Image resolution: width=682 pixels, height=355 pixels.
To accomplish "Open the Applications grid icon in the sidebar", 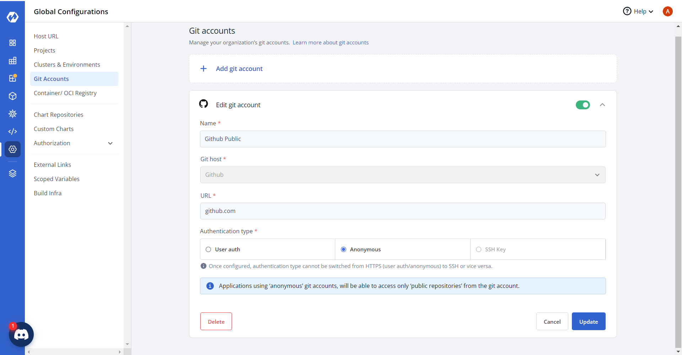I will point(12,43).
